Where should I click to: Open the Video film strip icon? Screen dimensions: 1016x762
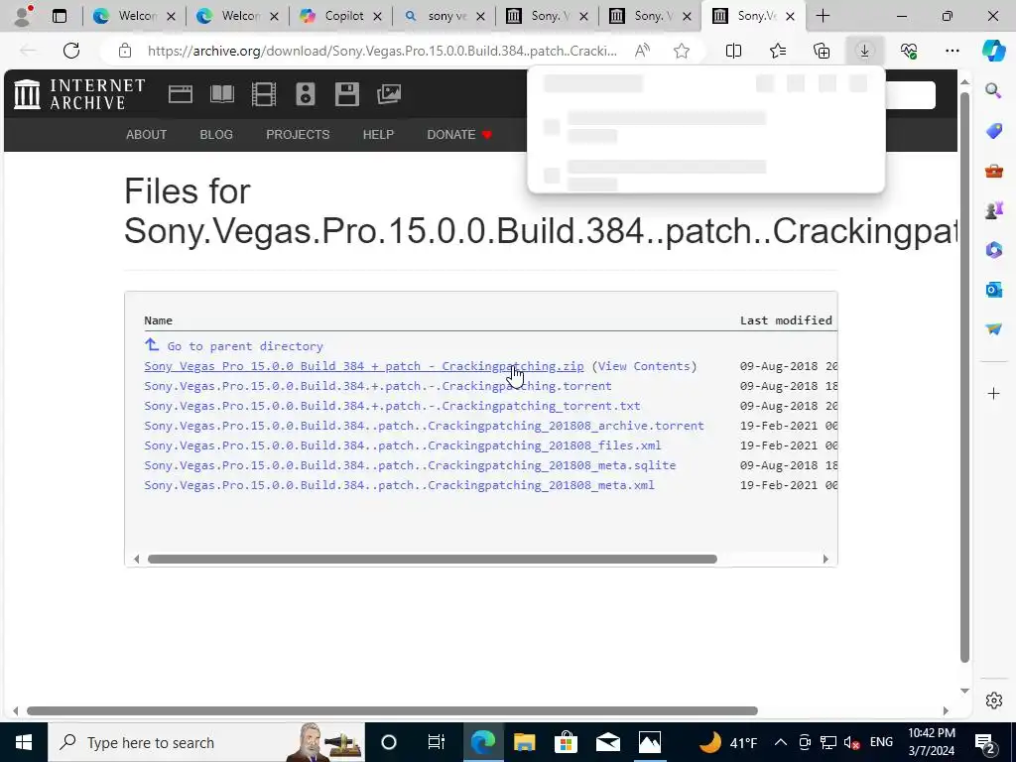(x=264, y=94)
